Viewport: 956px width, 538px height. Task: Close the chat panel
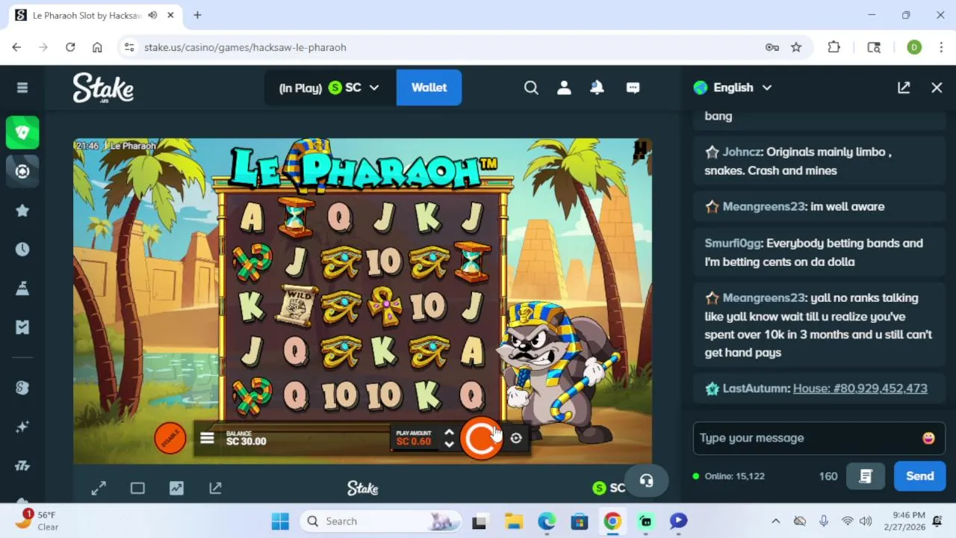(937, 87)
